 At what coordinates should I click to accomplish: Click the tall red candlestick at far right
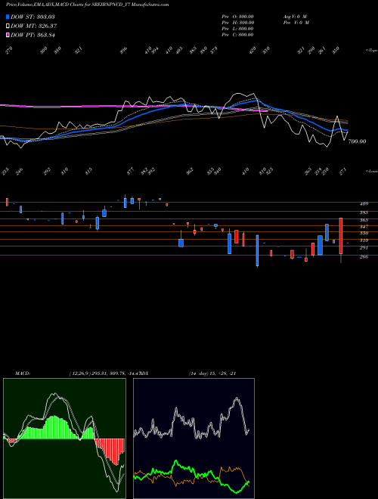tap(341, 236)
